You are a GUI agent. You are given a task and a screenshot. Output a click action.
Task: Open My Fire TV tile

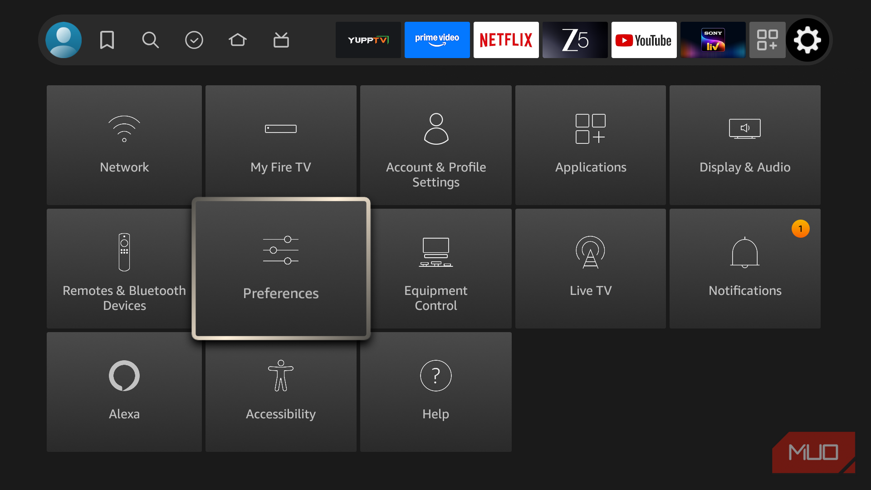point(281,145)
